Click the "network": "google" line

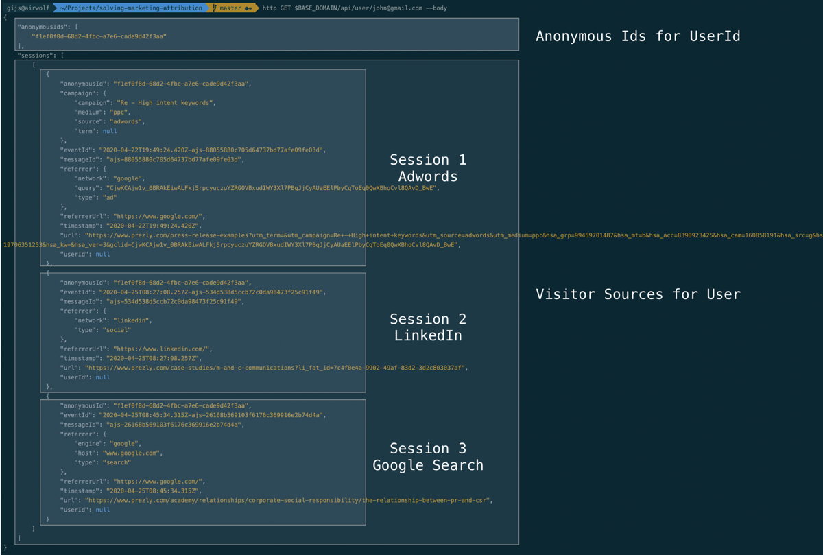[109, 178]
